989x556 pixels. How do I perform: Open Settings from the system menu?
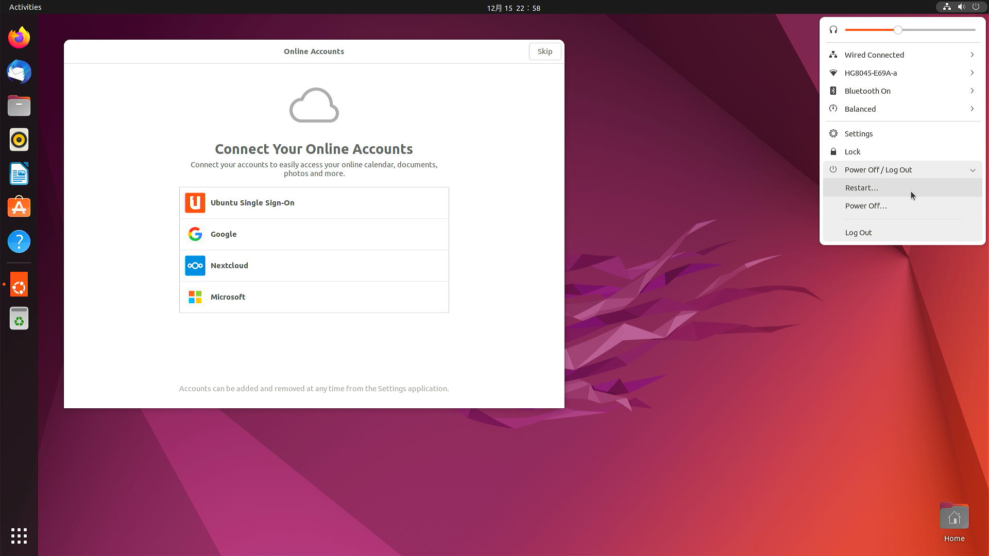click(858, 133)
